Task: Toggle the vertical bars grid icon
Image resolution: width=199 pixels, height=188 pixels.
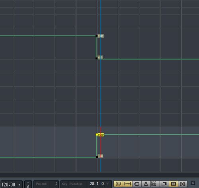Action: tap(174, 184)
